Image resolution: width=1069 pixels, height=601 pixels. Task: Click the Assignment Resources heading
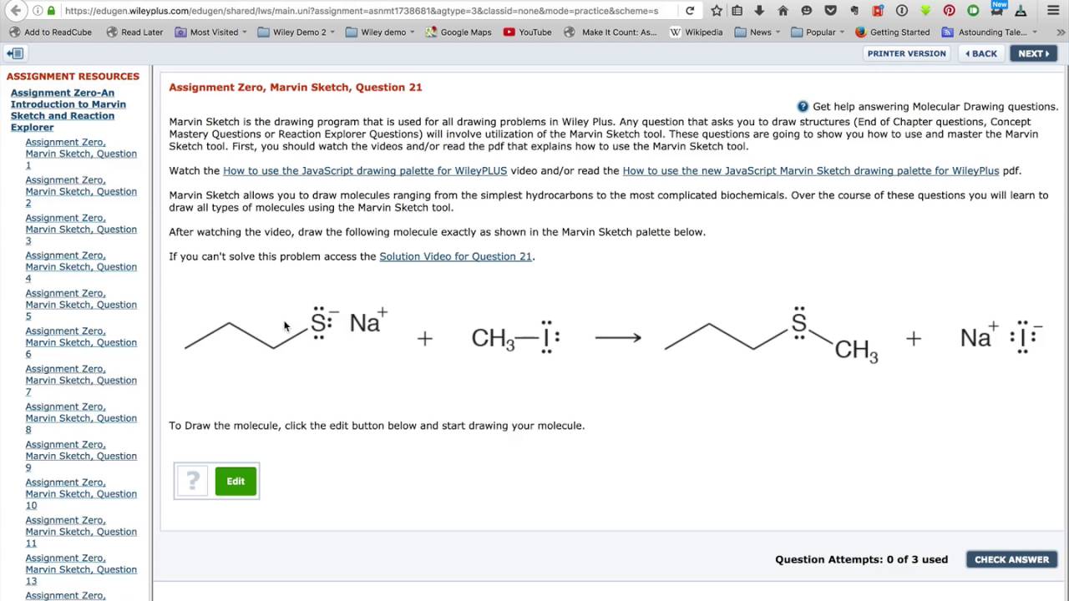coord(73,76)
